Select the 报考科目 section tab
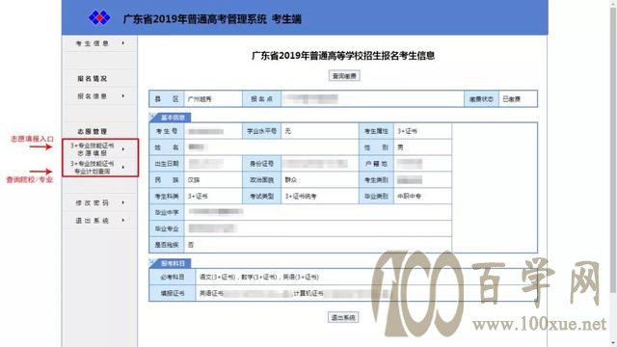 click(172, 263)
